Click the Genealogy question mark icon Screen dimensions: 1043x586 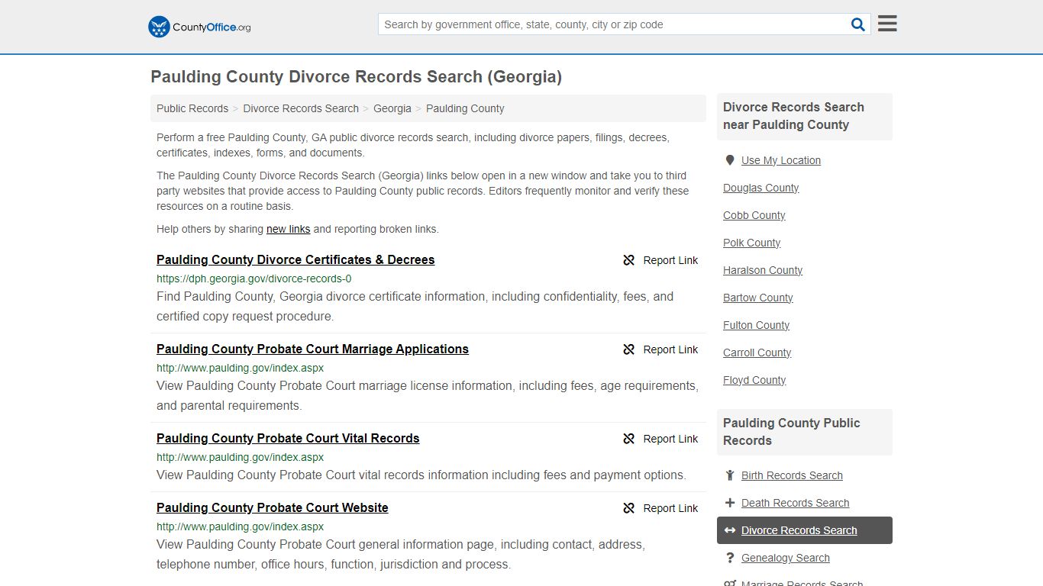[x=730, y=558]
